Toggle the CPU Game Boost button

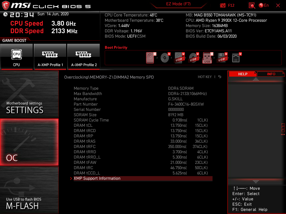(x=16, y=57)
